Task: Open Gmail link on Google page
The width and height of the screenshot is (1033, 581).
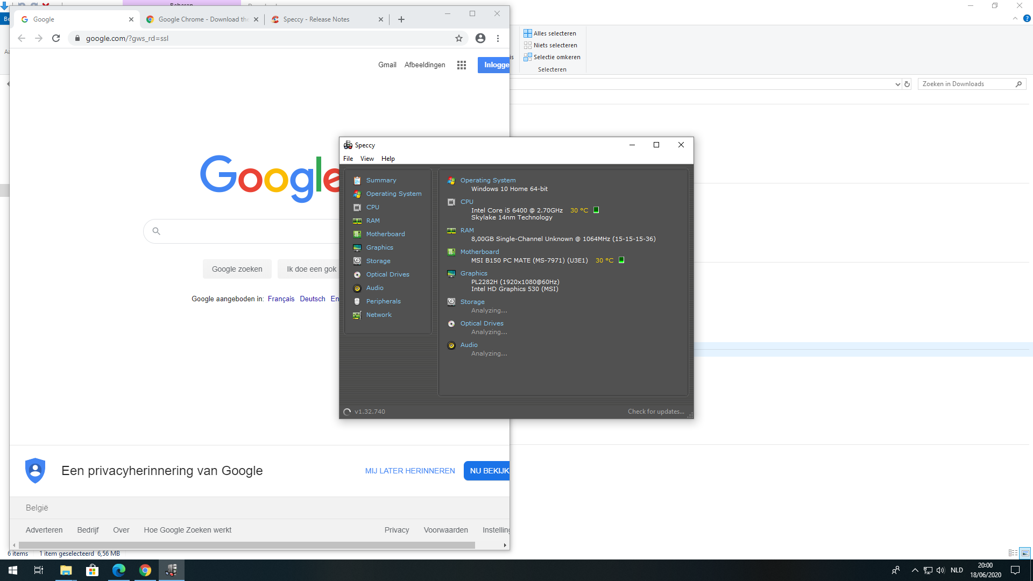Action: pyautogui.click(x=387, y=65)
